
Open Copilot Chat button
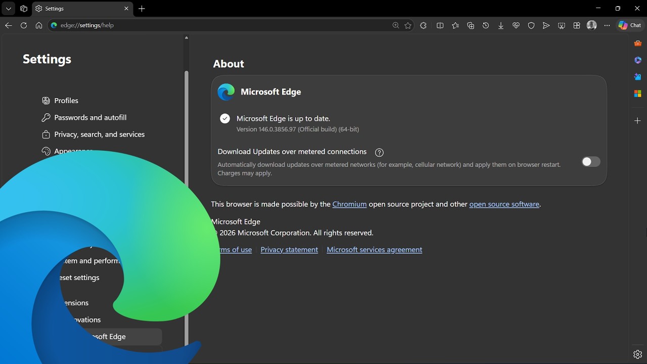[x=630, y=25]
